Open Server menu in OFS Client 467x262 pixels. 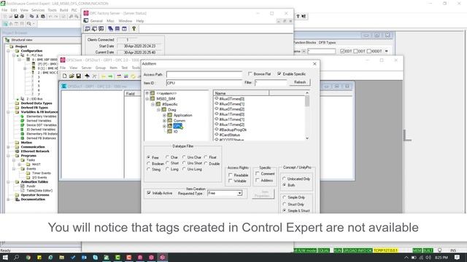point(86,68)
